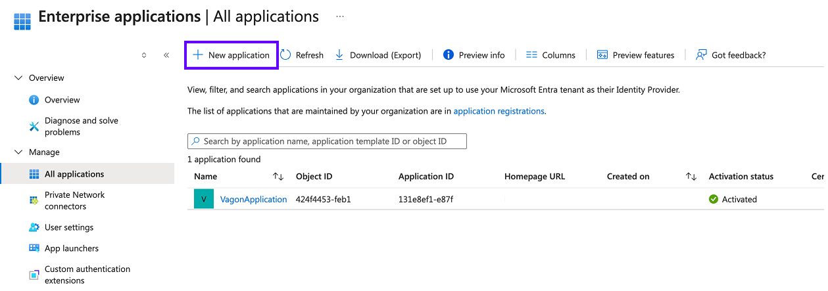The width and height of the screenshot is (828, 291).
Task: Click the App launchers icon
Action: pos(34,248)
